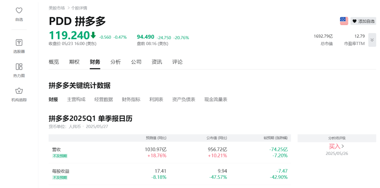Open the 热力图 heatmap icon
The height and width of the screenshot is (188, 380).
point(19,67)
